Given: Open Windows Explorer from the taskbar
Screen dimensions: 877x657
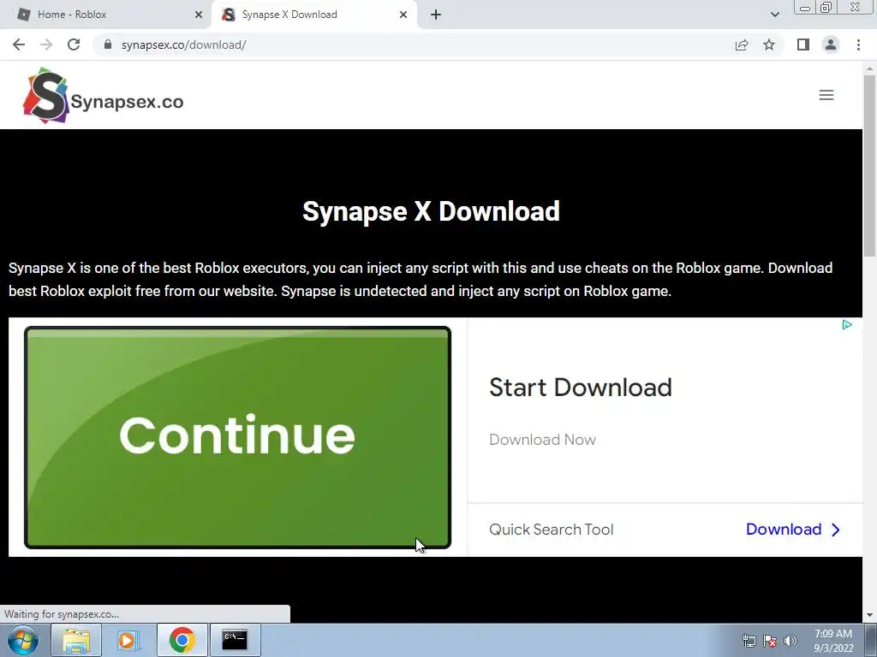Looking at the screenshot, I should [76, 640].
